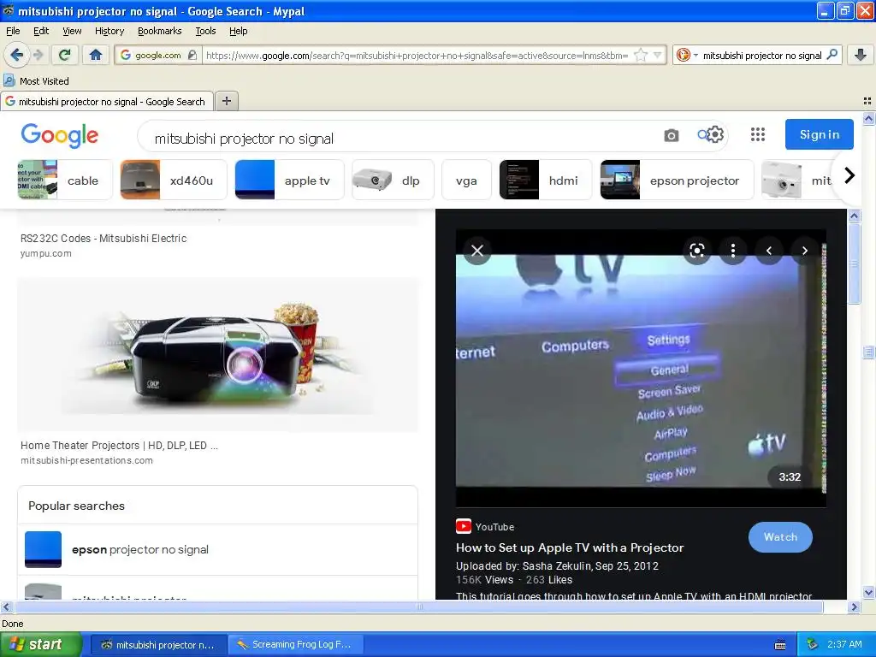
Task: Open Home Theater Projectors result title
Action: point(119,445)
